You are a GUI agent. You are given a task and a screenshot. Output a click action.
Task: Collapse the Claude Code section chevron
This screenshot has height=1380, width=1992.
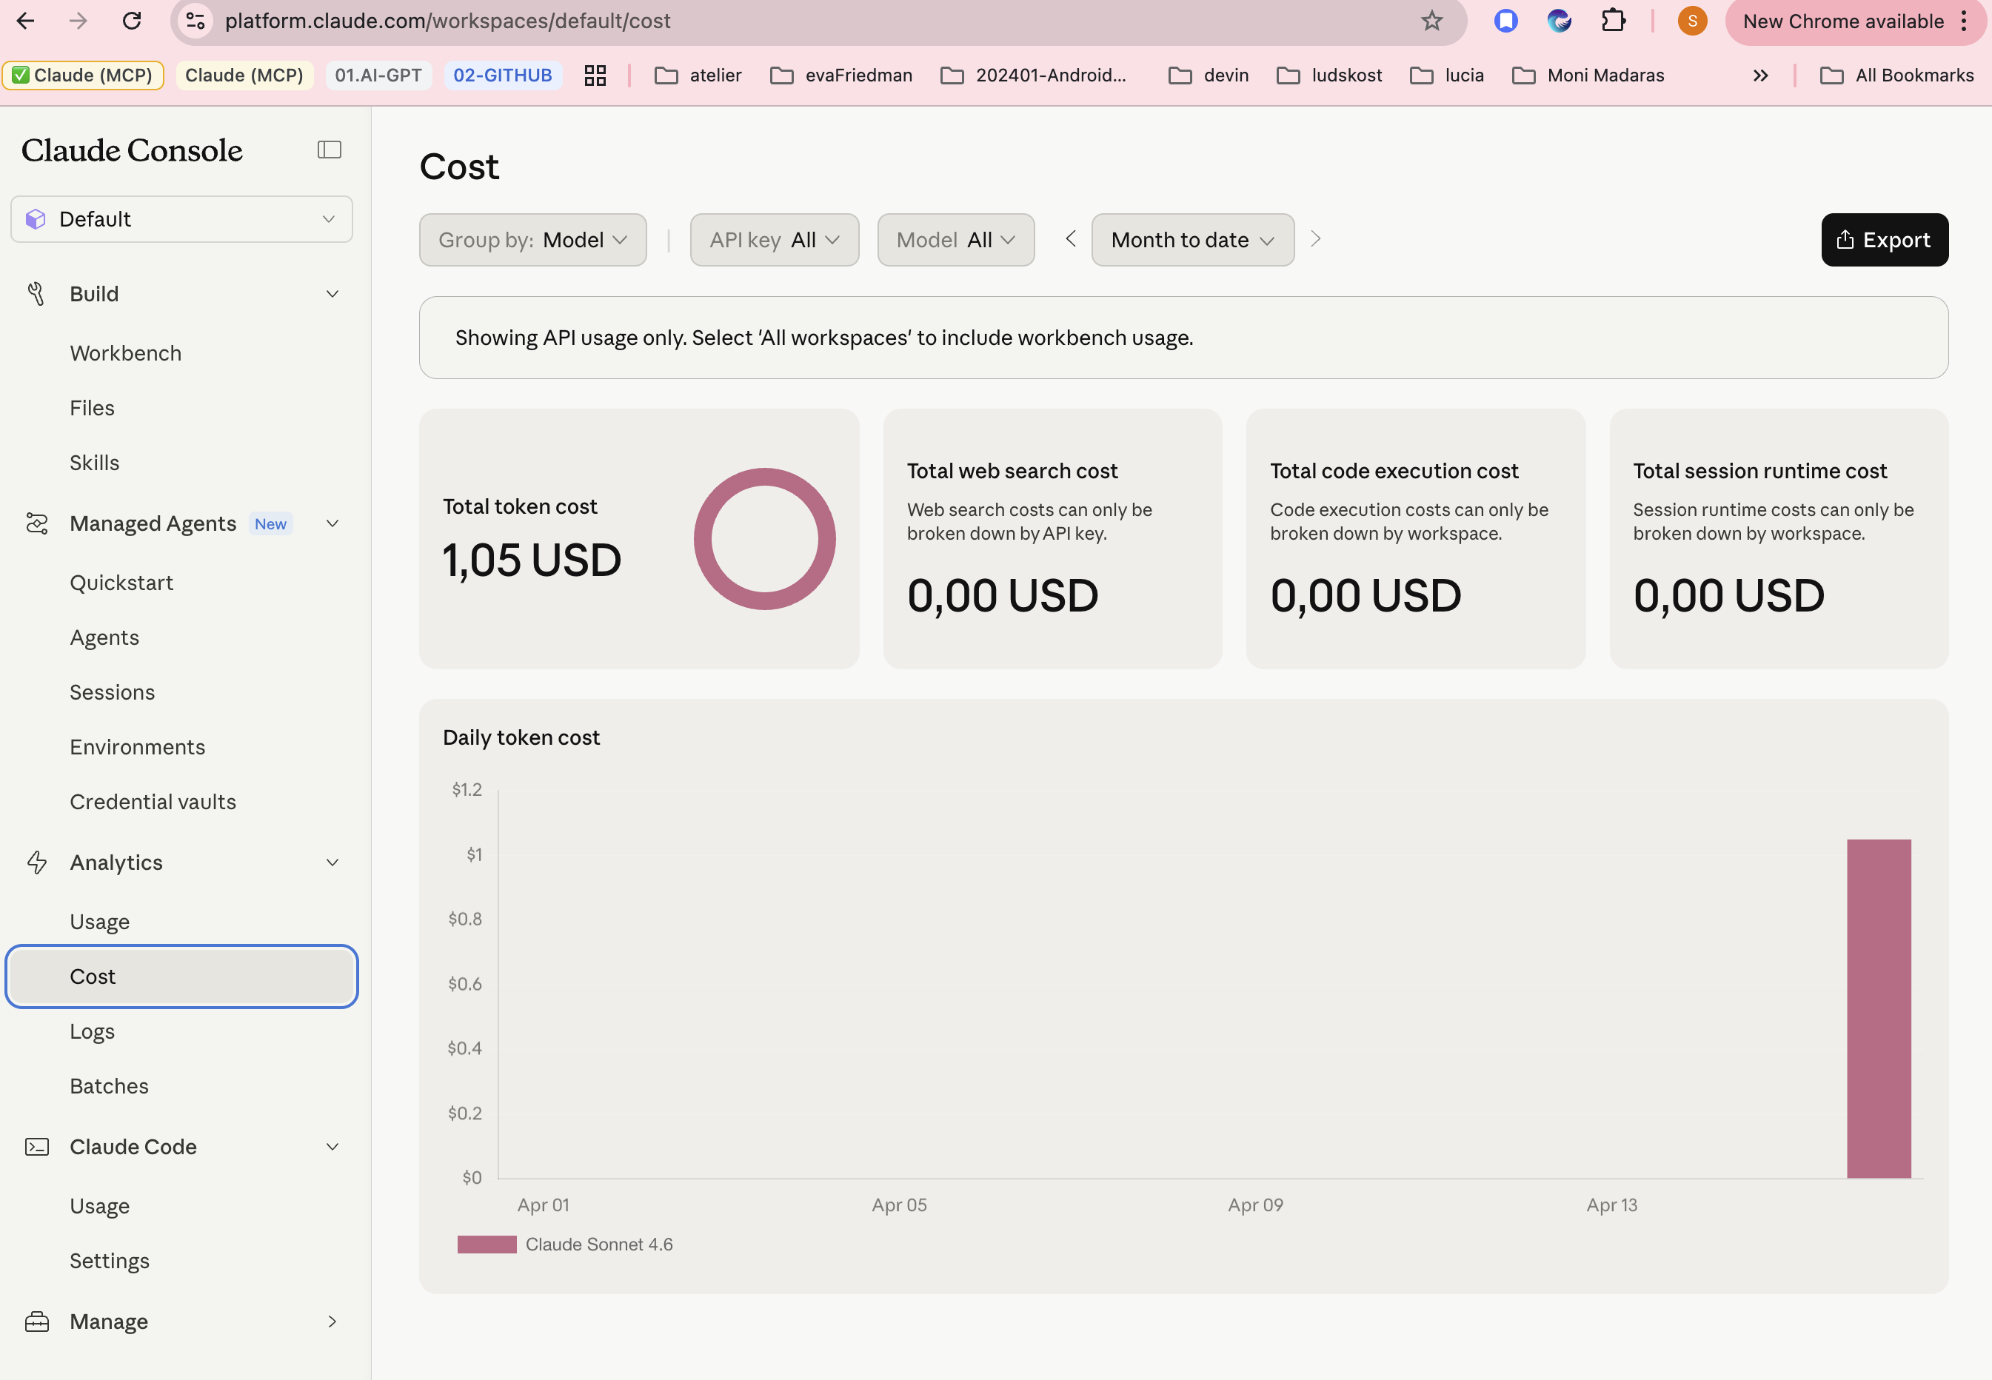332,1148
